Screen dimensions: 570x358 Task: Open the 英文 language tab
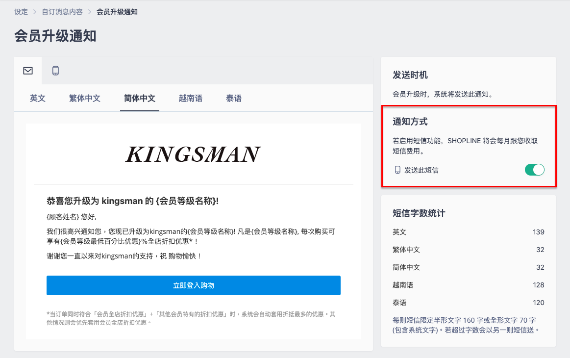coord(37,98)
